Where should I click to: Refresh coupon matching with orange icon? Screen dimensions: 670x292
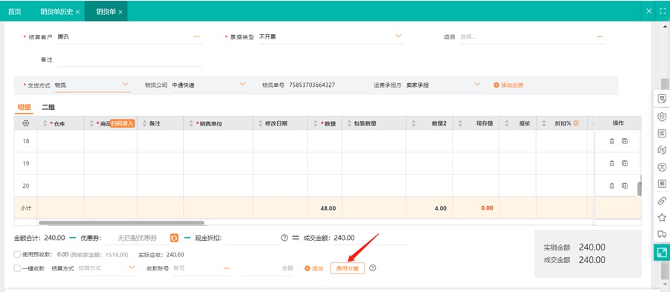point(174,238)
